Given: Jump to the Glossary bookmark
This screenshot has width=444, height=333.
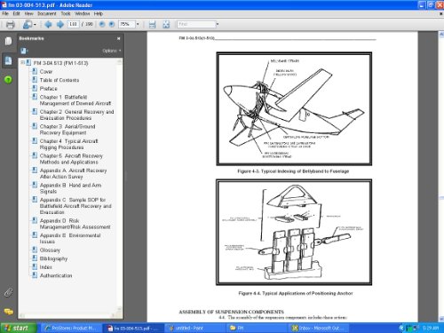Looking at the screenshot, I should pos(50,250).
